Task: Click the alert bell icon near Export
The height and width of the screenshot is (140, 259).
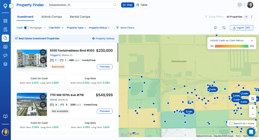Action: [x=215, y=28]
